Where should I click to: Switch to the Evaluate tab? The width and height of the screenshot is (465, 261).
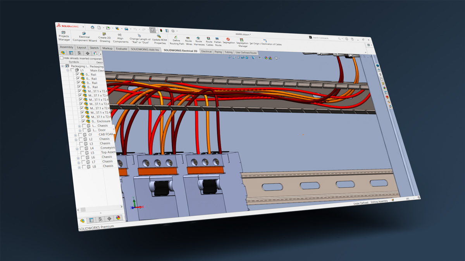point(121,49)
